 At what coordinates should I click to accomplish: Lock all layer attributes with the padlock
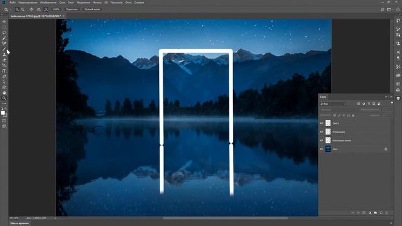353,116
